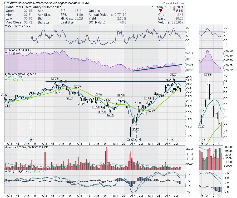Screen dimensions: 237x198
Task: Click the Consumer Discretionary / Automobiles sector label
Action: coord(33,7)
